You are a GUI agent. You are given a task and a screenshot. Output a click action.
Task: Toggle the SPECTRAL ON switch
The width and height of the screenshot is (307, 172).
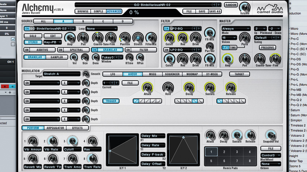[x=61, y=50]
